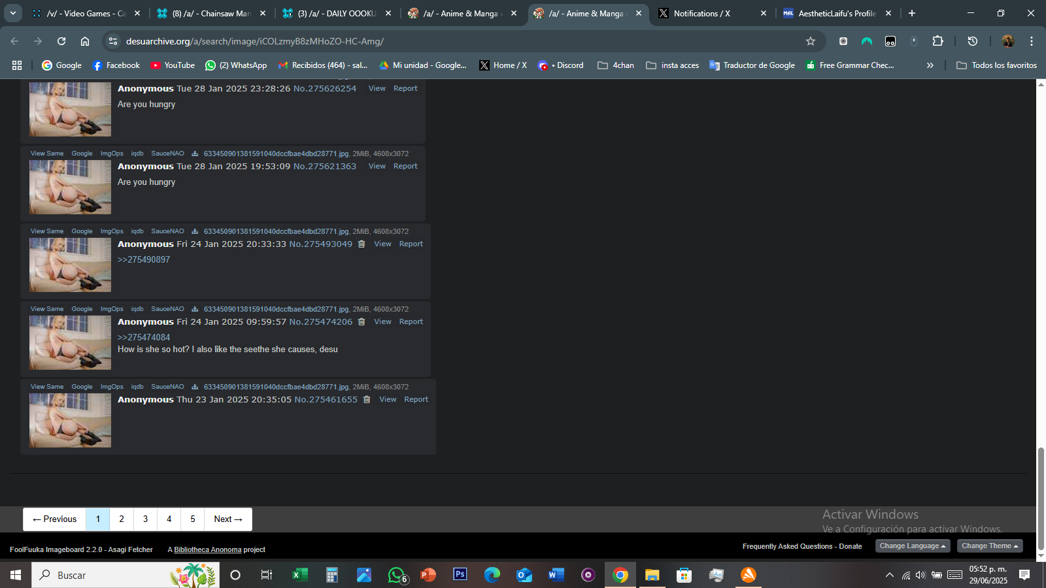
Task: Switch to the /a/ - Chainsaw Man tab
Action: pyautogui.click(x=212, y=13)
